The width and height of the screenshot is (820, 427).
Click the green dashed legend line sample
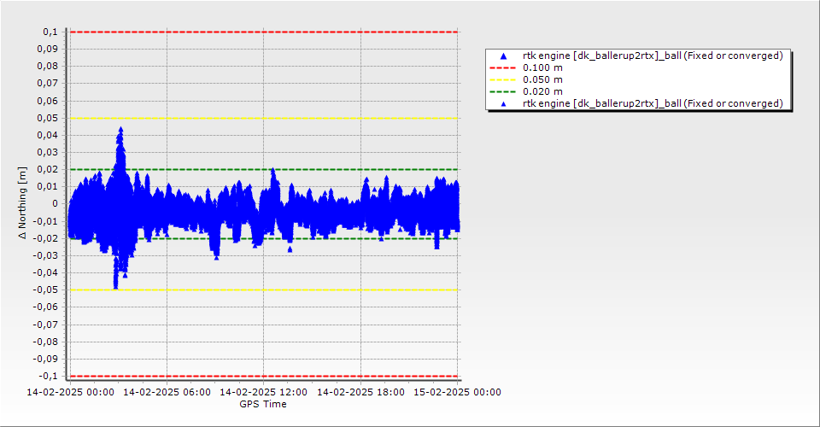[503, 92]
